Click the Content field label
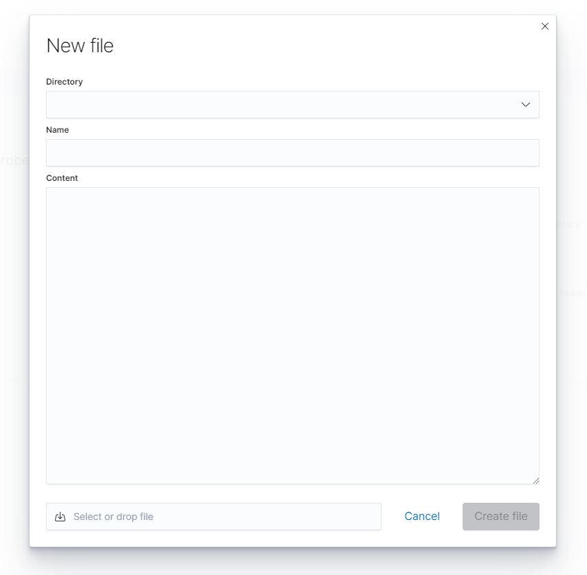The image size is (587, 575). 62,178
